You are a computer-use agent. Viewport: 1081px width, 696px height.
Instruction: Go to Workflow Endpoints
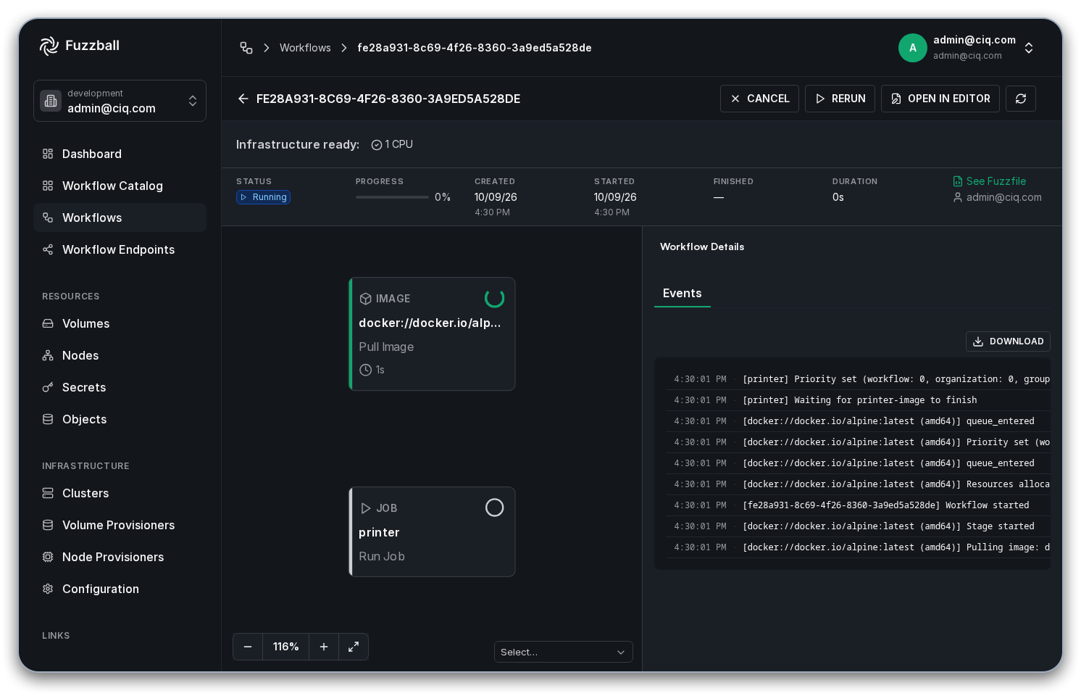120,249
